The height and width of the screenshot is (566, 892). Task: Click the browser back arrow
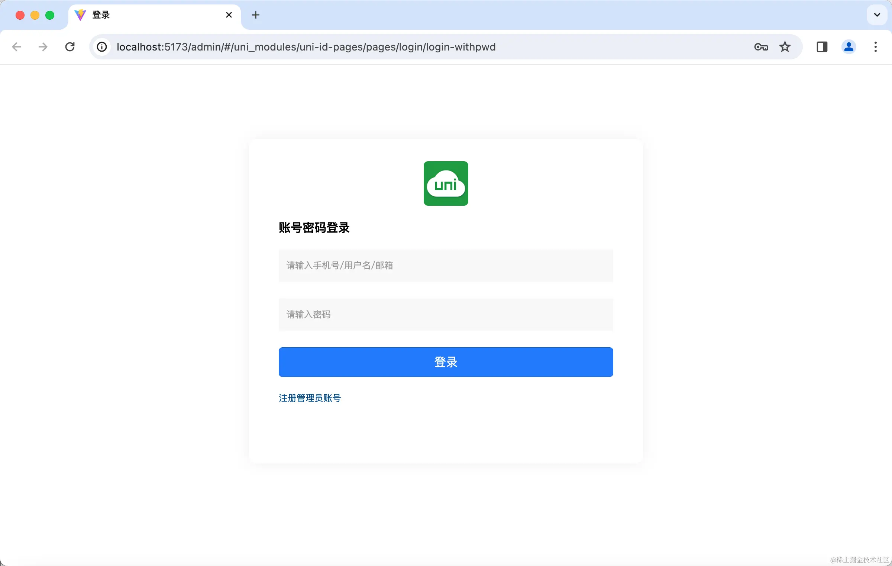pos(16,47)
